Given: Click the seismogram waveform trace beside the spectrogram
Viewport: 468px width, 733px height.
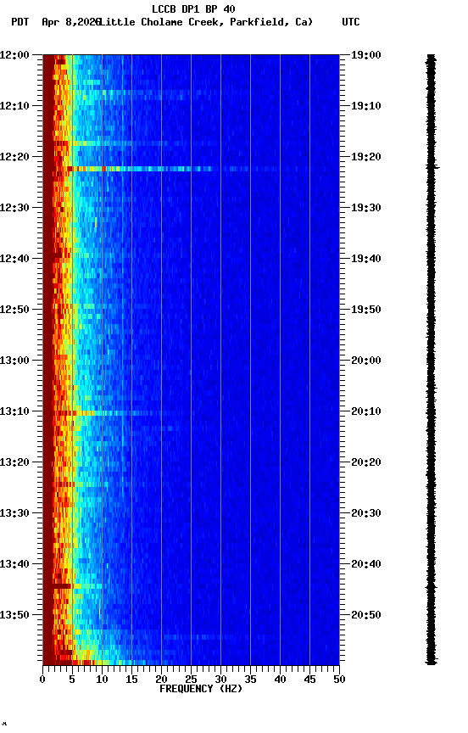Looking at the screenshot, I should point(431,359).
